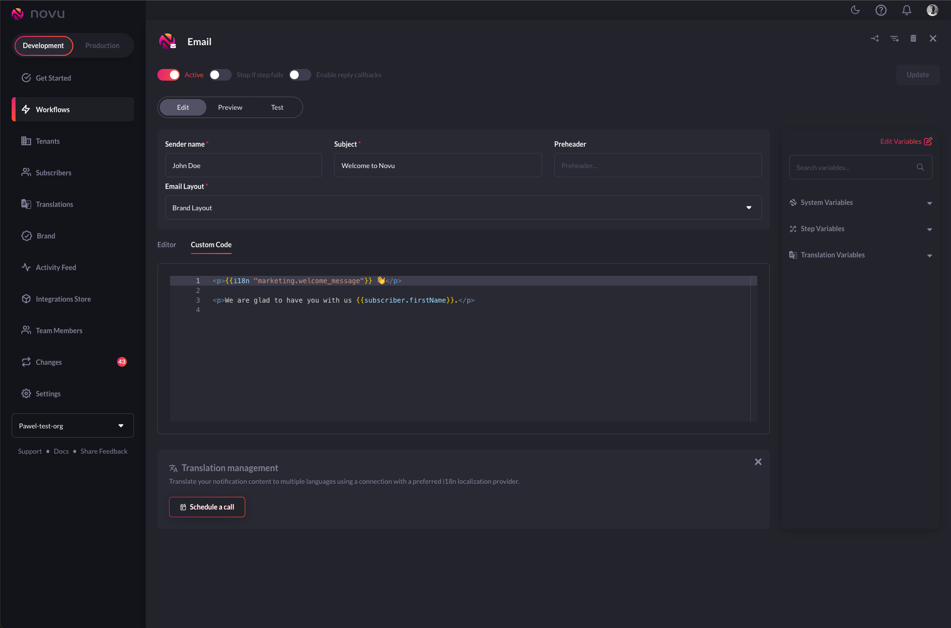Screen dimensions: 951x628
Task: Open the Docs link
Action: pyautogui.click(x=61, y=451)
